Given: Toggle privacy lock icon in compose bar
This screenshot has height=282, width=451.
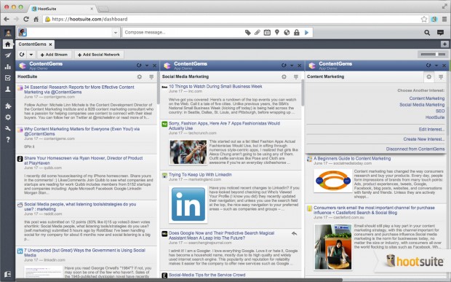Looking at the screenshot, I should [x=297, y=33].
